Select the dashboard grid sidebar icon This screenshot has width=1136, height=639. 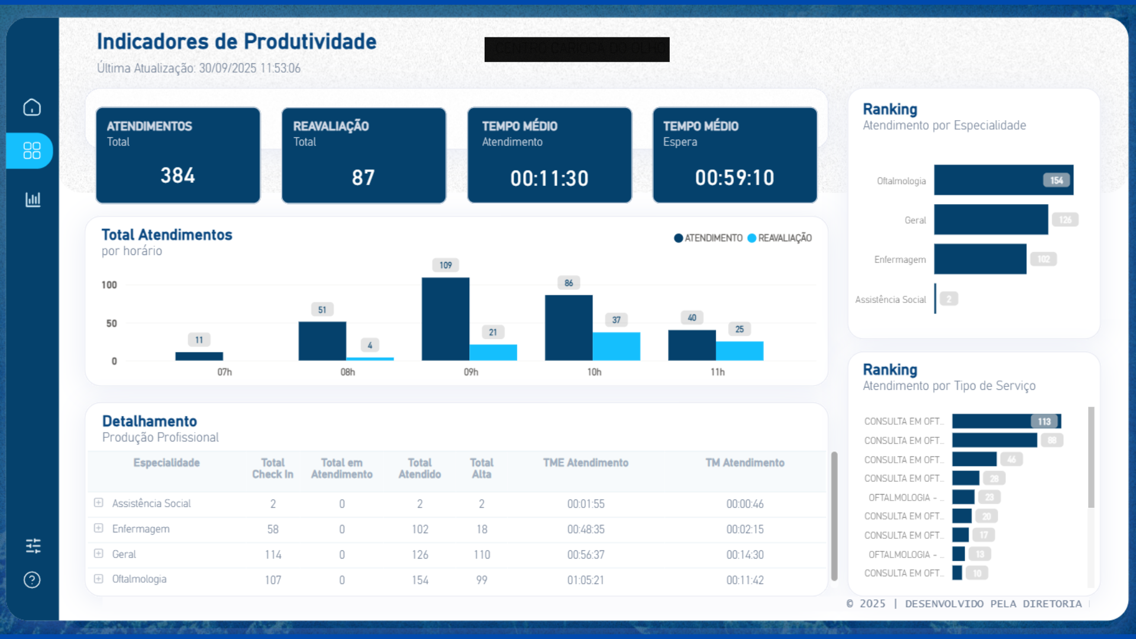[x=32, y=150]
